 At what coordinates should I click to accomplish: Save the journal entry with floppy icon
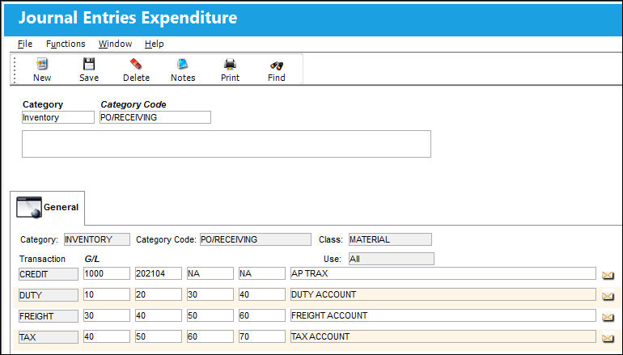click(x=89, y=65)
